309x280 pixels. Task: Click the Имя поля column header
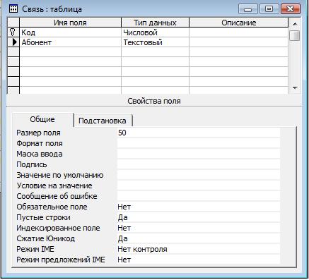(70, 23)
